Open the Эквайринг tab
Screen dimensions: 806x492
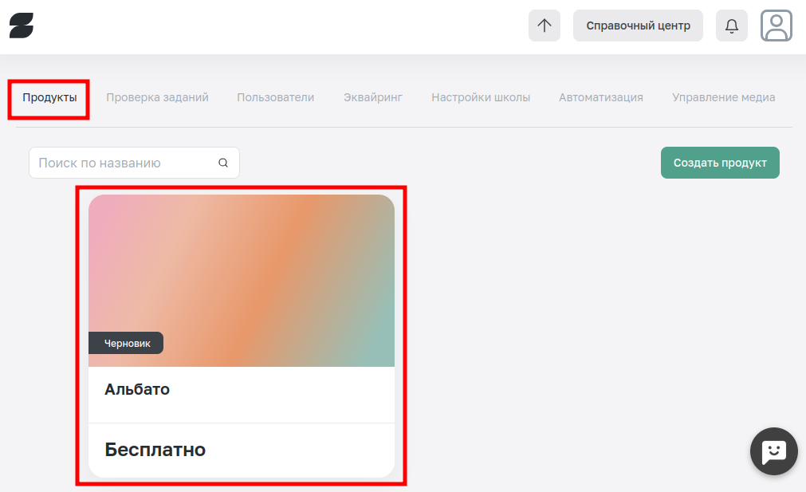click(x=372, y=97)
